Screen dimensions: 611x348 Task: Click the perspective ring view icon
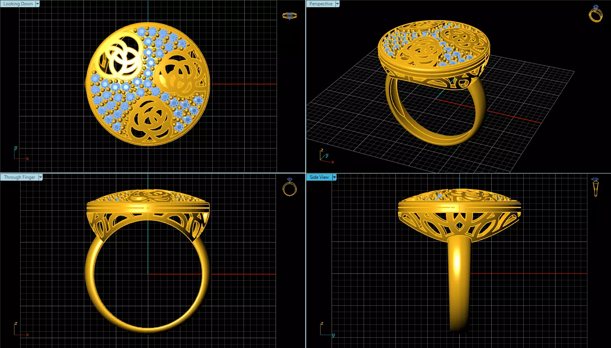596,14
